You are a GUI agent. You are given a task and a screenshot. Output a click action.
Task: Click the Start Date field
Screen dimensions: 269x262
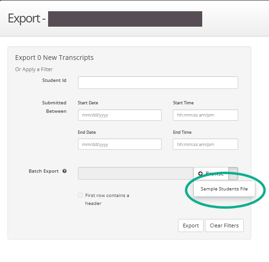click(120, 115)
